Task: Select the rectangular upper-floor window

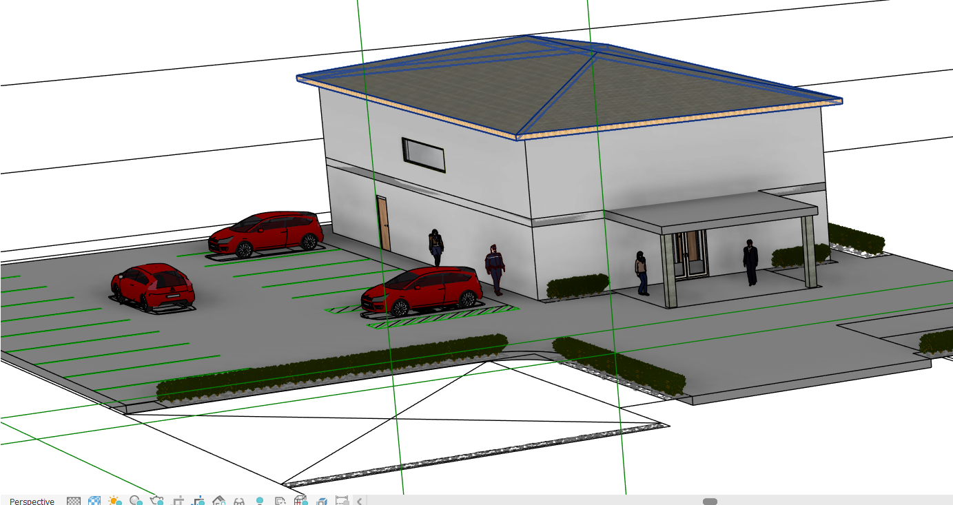Action: 424,154
